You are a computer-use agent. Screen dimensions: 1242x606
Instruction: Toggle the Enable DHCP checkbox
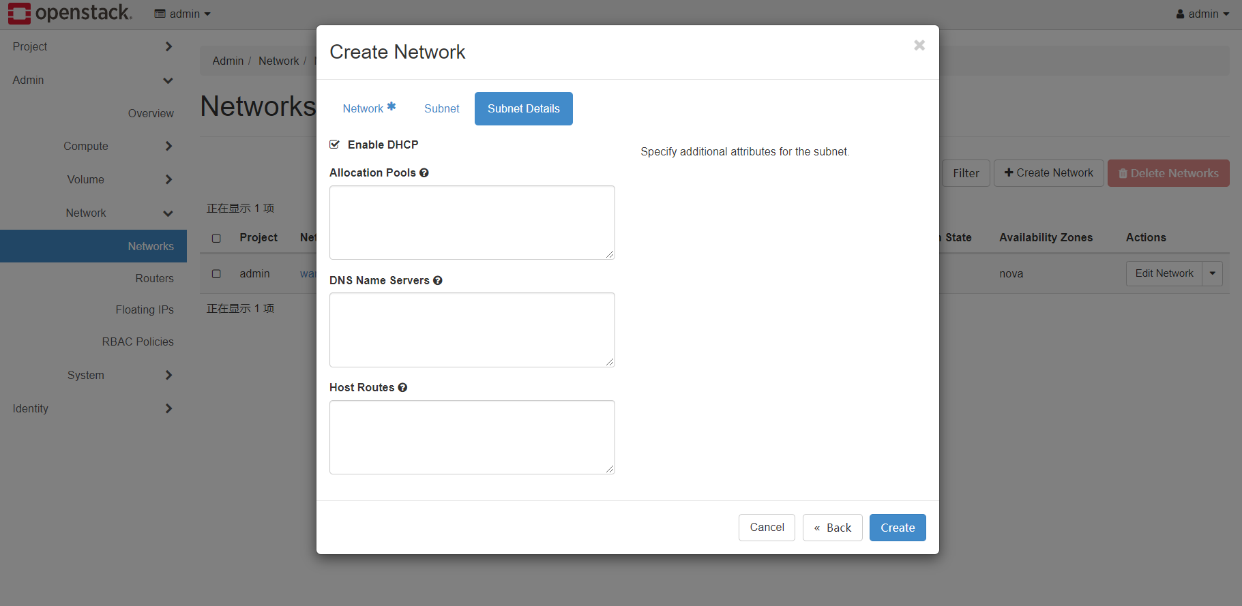[x=334, y=145]
